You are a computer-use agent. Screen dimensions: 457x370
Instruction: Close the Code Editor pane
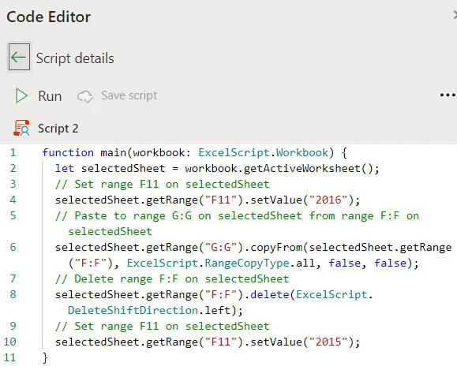coord(455,14)
